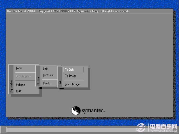Select From Image in Disk submenu
The width and height of the screenshot is (179, 134).
[x=72, y=84]
